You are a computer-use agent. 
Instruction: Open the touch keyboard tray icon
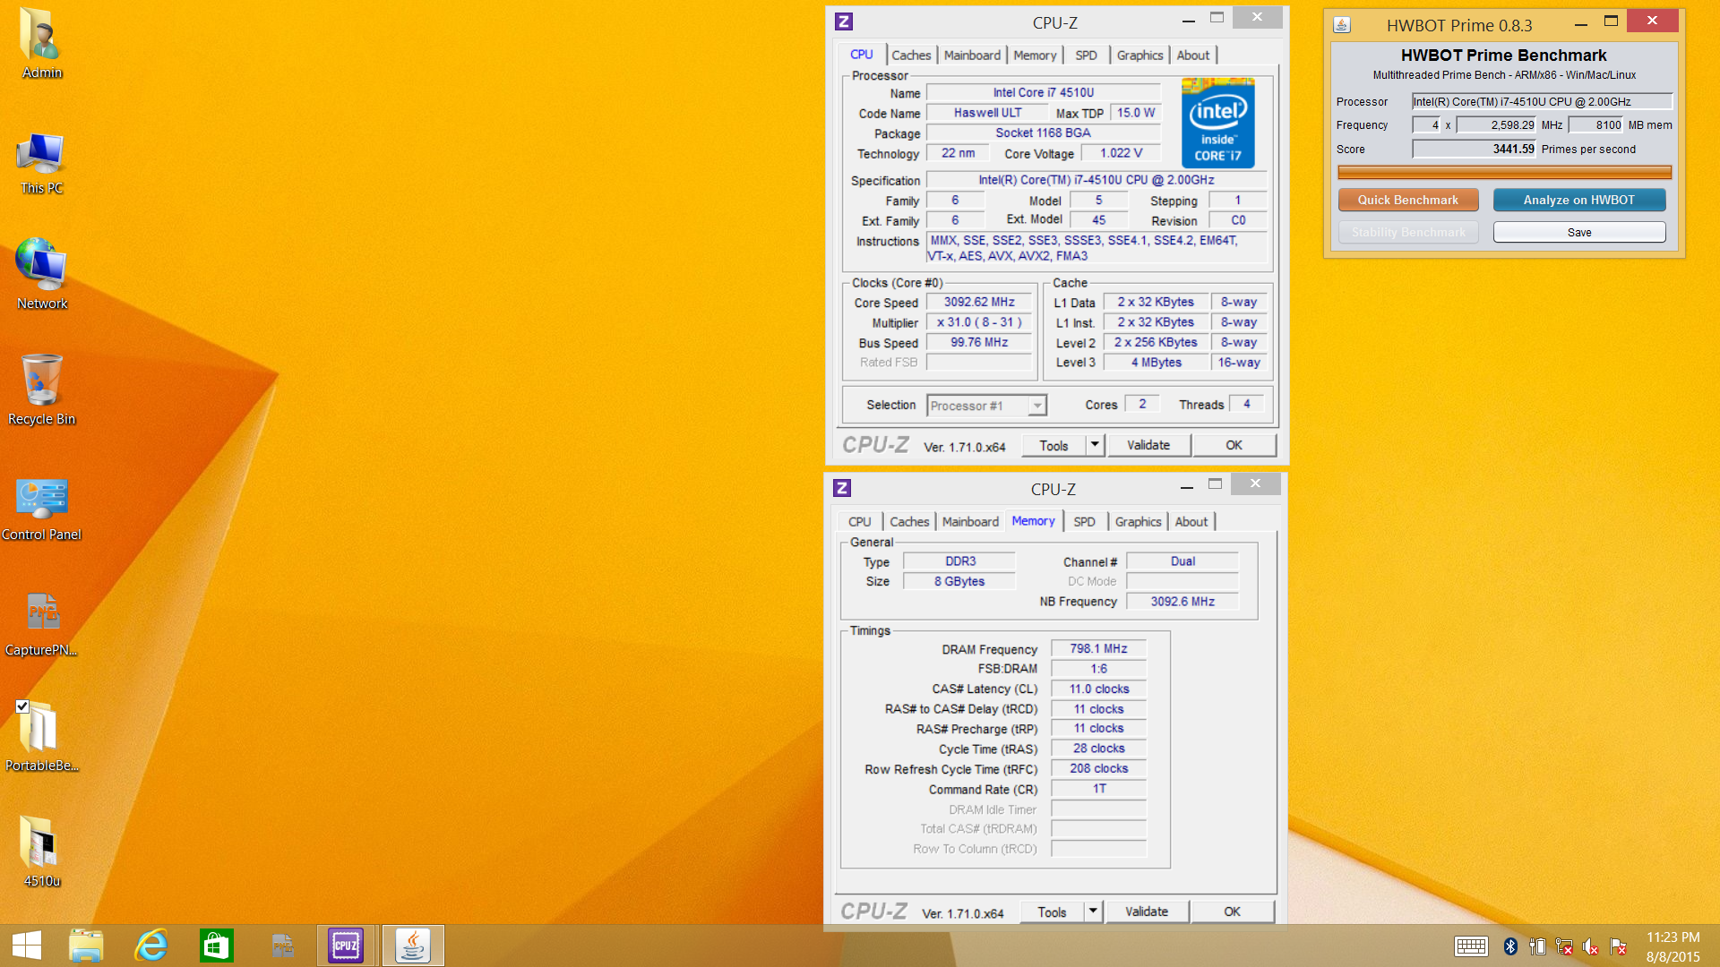pos(1471,946)
